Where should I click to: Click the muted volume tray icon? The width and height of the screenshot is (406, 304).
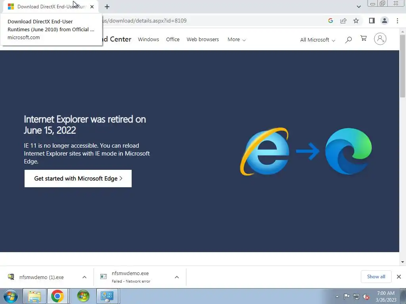366,296
